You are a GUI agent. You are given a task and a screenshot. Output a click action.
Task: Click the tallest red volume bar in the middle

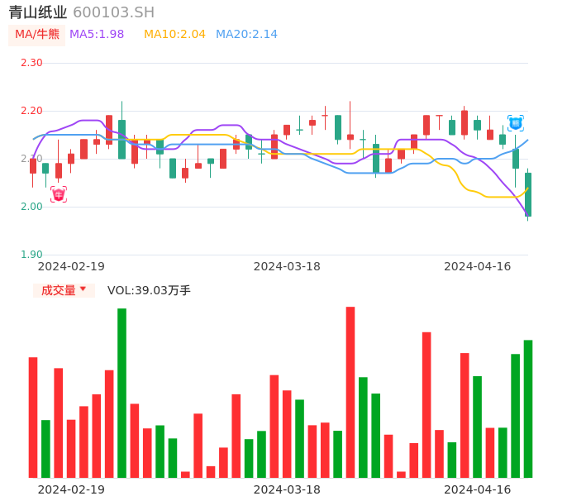click(x=350, y=392)
